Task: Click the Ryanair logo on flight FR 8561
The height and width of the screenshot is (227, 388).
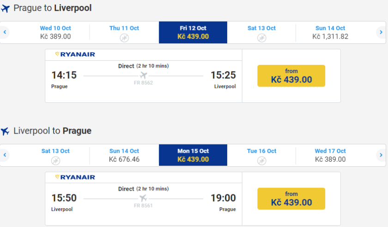Action: [x=75, y=177]
